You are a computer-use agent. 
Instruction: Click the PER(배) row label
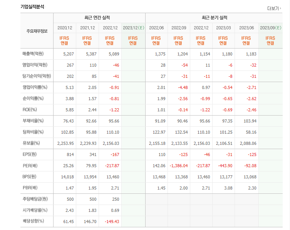[30, 165]
